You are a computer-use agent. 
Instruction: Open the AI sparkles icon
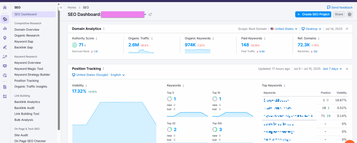tap(5, 56)
